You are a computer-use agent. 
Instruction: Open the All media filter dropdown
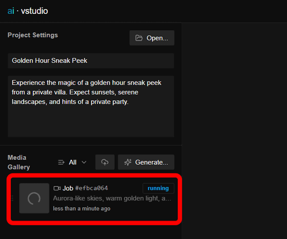click(72, 162)
